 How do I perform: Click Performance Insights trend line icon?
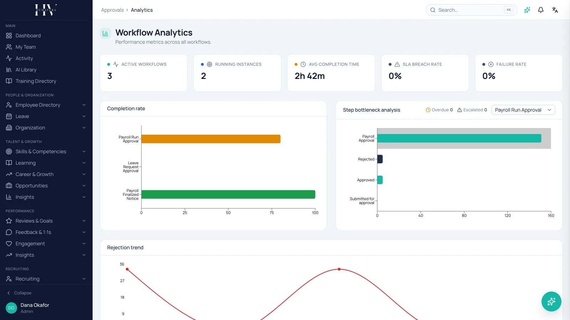click(x=9, y=255)
